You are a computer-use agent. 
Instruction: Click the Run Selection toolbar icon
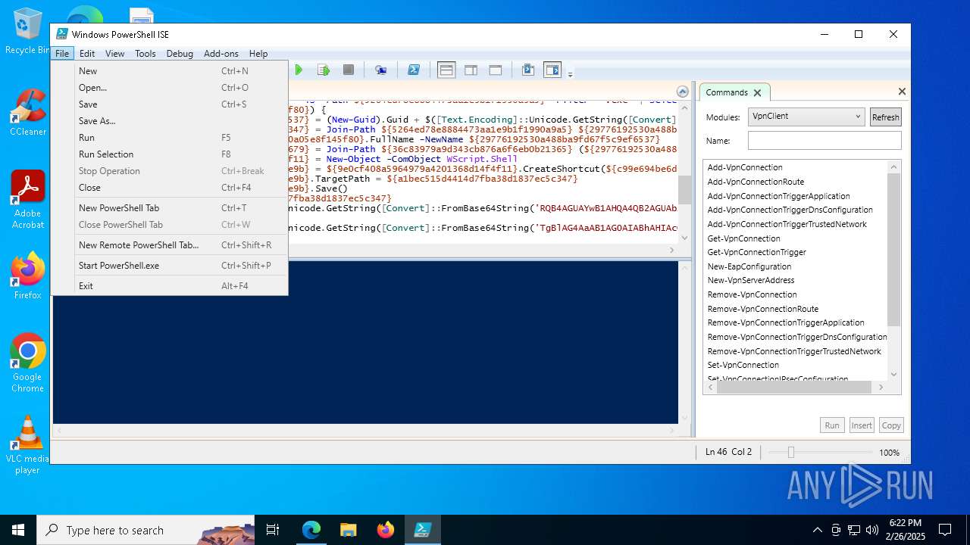(324, 70)
